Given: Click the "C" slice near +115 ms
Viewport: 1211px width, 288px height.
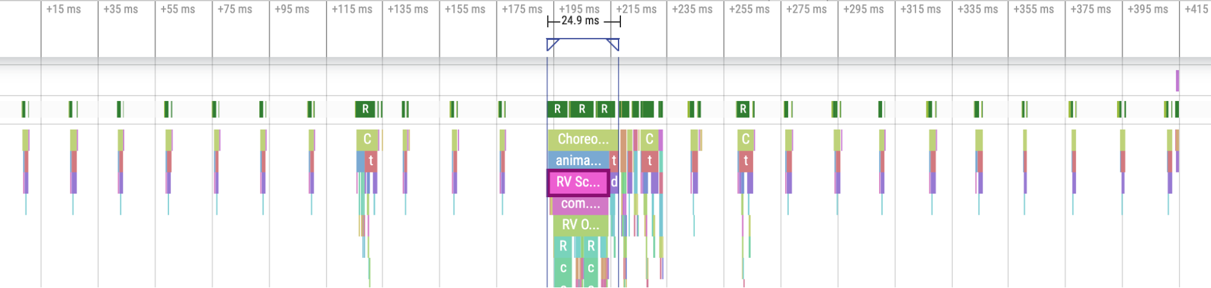Looking at the screenshot, I should [x=367, y=139].
